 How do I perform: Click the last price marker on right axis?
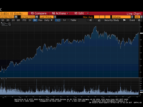coord(141,33)
